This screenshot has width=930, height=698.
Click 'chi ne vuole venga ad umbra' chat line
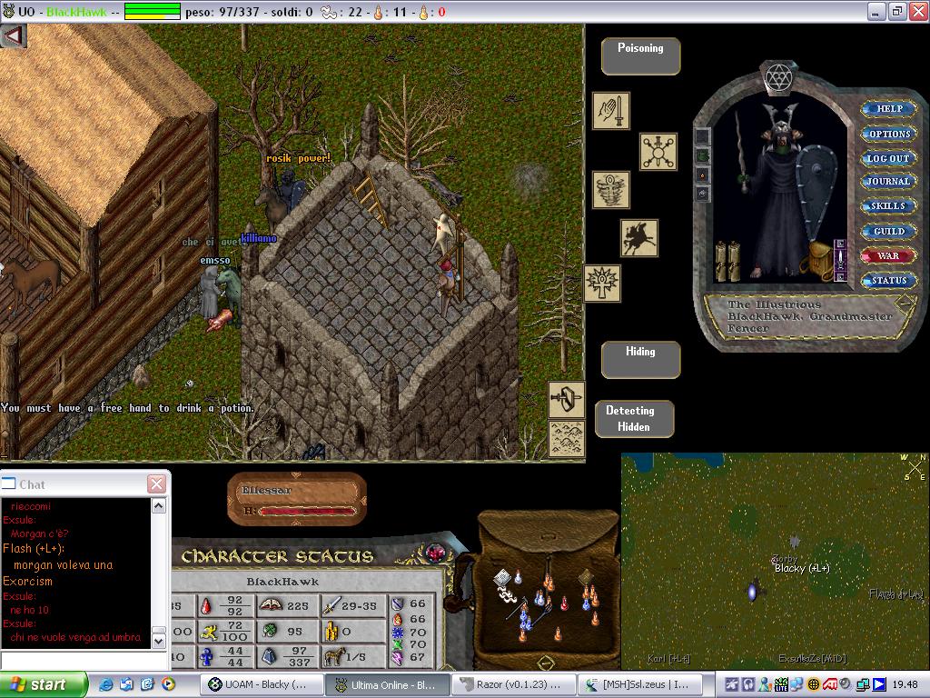[75, 637]
